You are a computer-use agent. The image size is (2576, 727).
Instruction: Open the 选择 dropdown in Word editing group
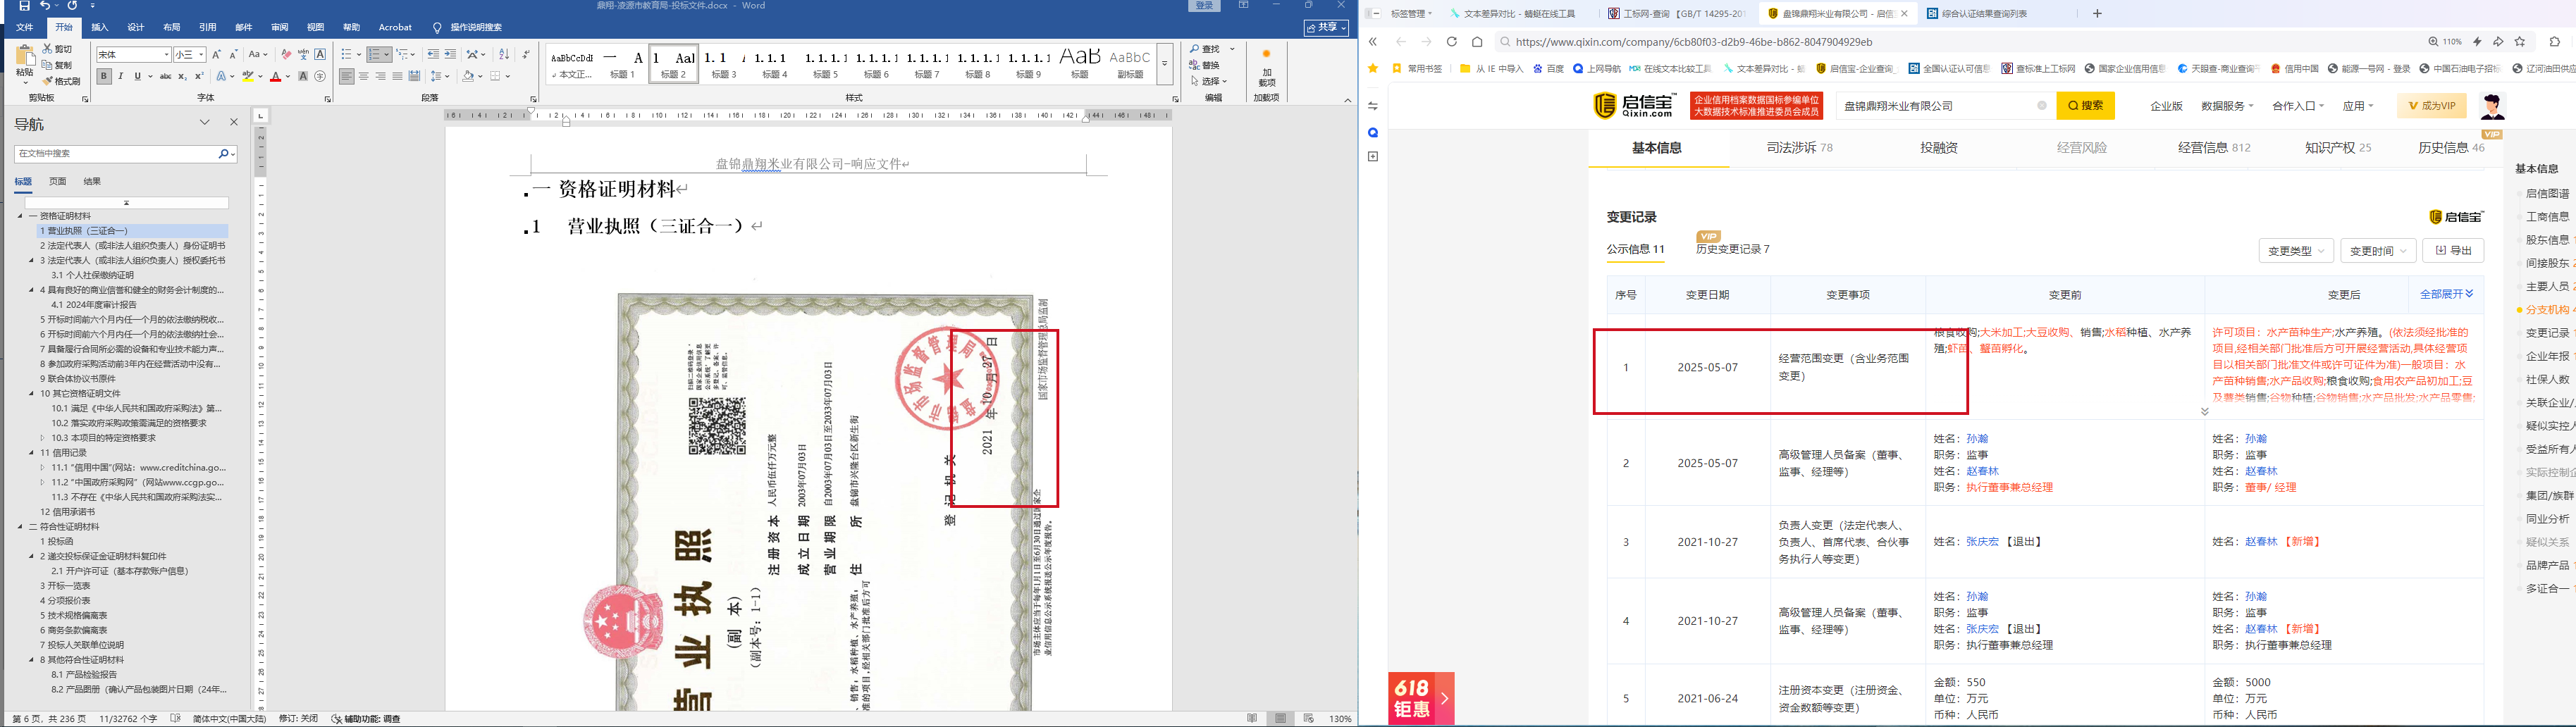(x=1208, y=81)
